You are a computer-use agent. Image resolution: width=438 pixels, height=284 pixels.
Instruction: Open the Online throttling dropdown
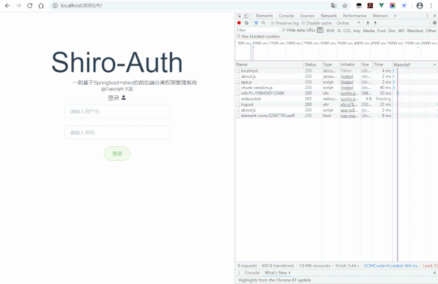(x=348, y=23)
